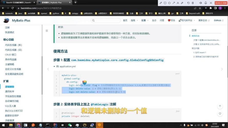Expand the 指南 navigation dropdown
Viewport: 228px width, 128px height.
click(134, 20)
